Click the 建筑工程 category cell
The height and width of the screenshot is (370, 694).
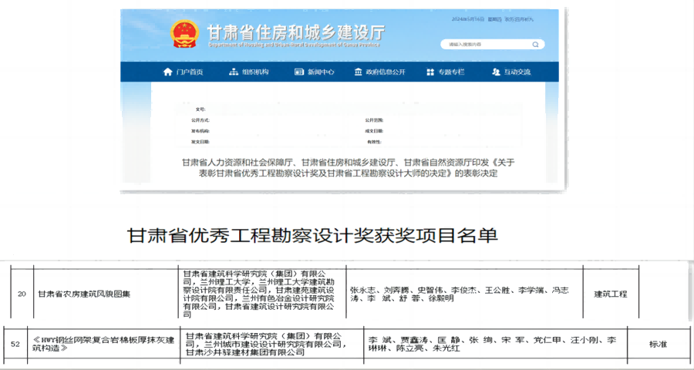coord(610,294)
